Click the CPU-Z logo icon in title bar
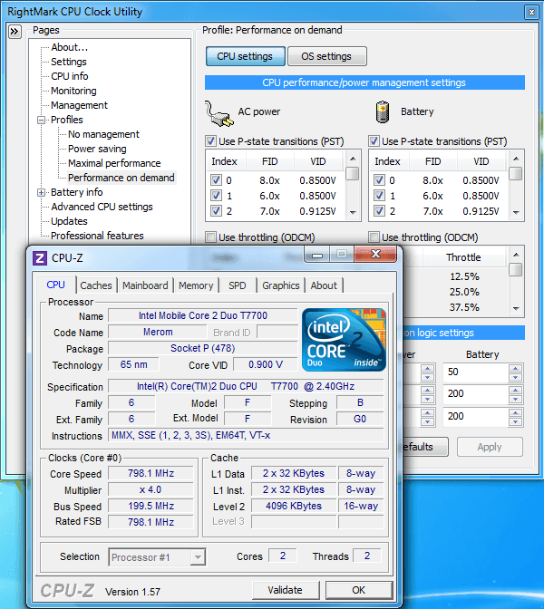 point(40,258)
